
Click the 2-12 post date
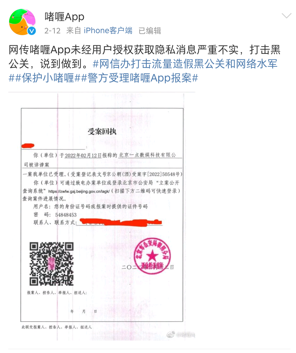(52, 31)
